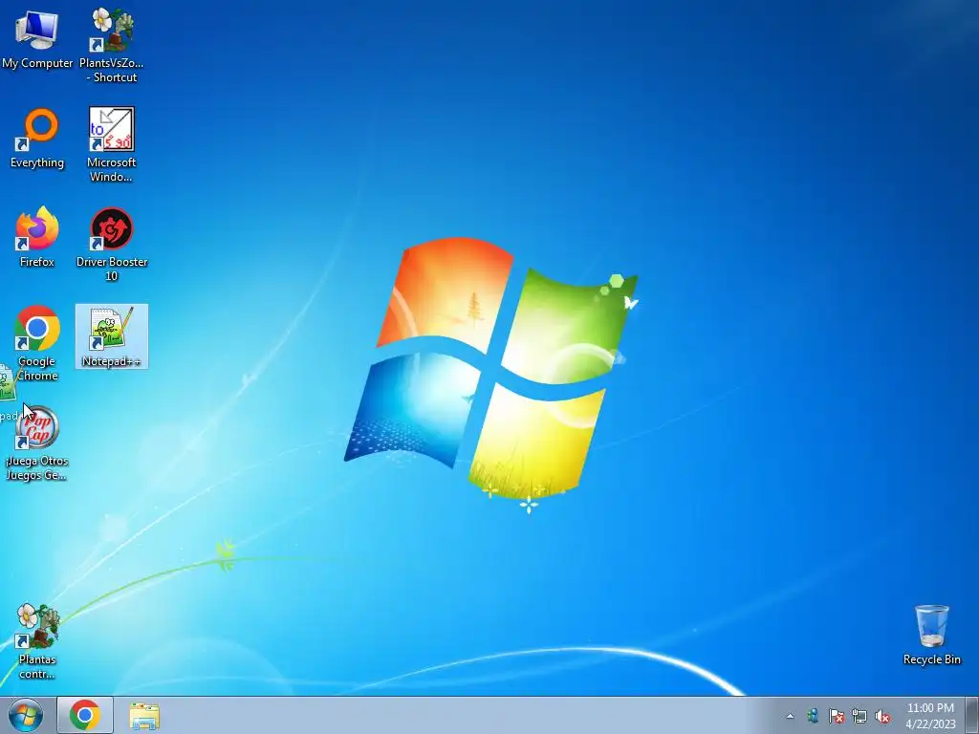Select the Plantas contr... desktop shortcut
Screen dimensions: 979x734
[x=37, y=641]
